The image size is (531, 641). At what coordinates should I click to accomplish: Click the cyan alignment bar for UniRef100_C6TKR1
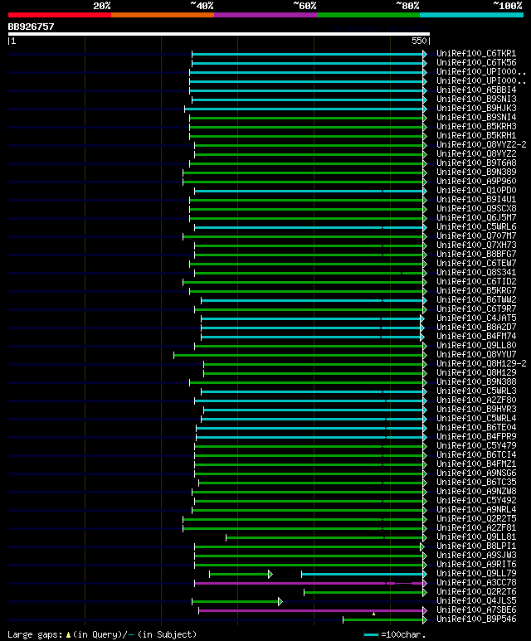pyautogui.click(x=308, y=54)
